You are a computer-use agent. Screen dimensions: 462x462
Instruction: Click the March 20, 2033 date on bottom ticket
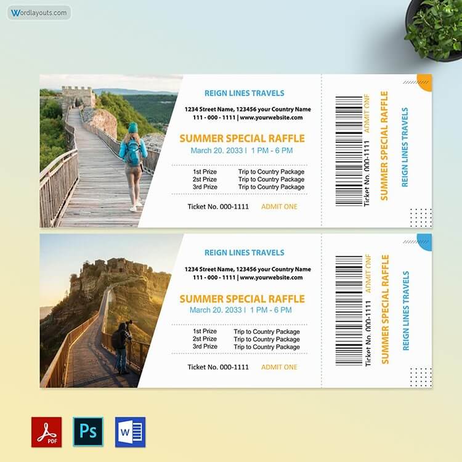tap(217, 310)
